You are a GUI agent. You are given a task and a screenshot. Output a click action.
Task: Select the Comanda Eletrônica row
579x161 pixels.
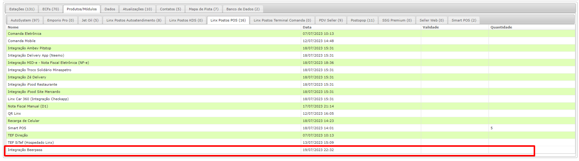point(291,34)
